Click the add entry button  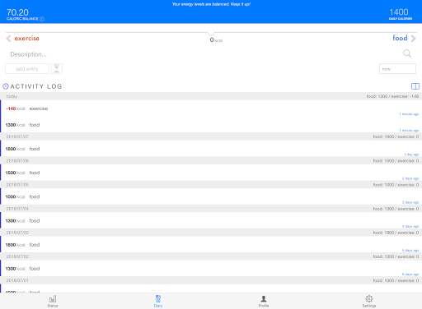coord(27,69)
